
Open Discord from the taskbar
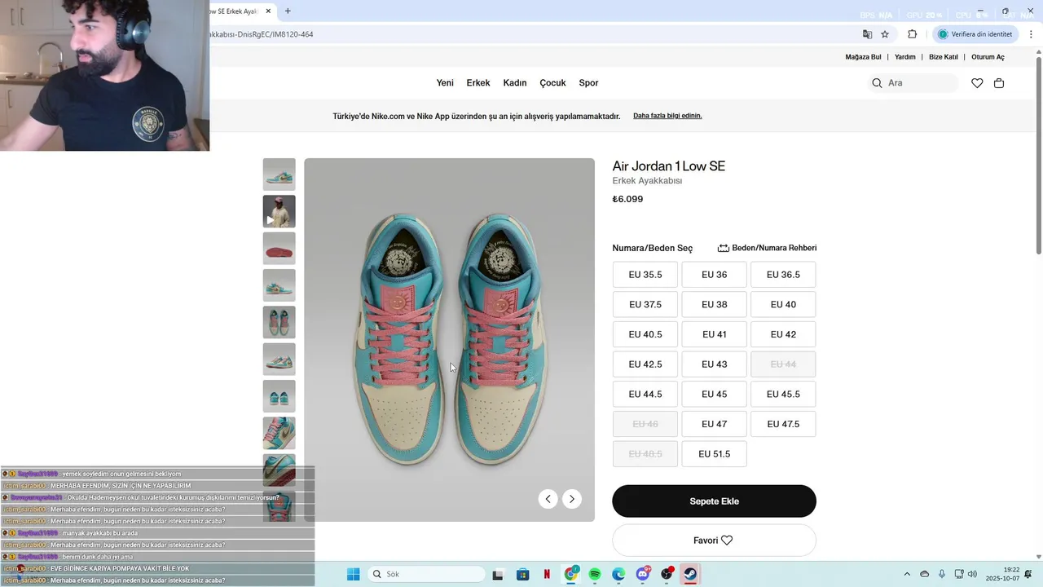point(643,574)
